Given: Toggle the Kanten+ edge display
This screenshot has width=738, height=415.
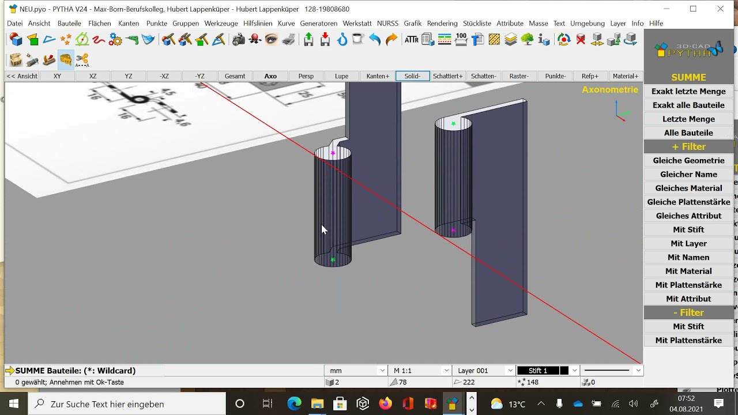Looking at the screenshot, I should pos(378,76).
